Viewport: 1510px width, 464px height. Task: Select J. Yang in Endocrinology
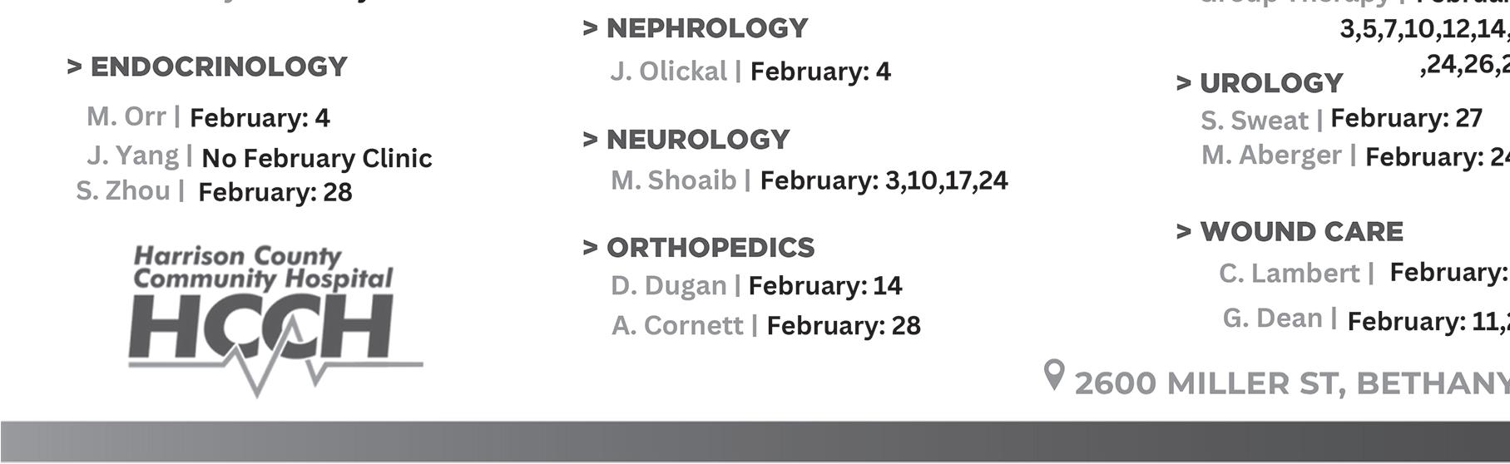133,155
